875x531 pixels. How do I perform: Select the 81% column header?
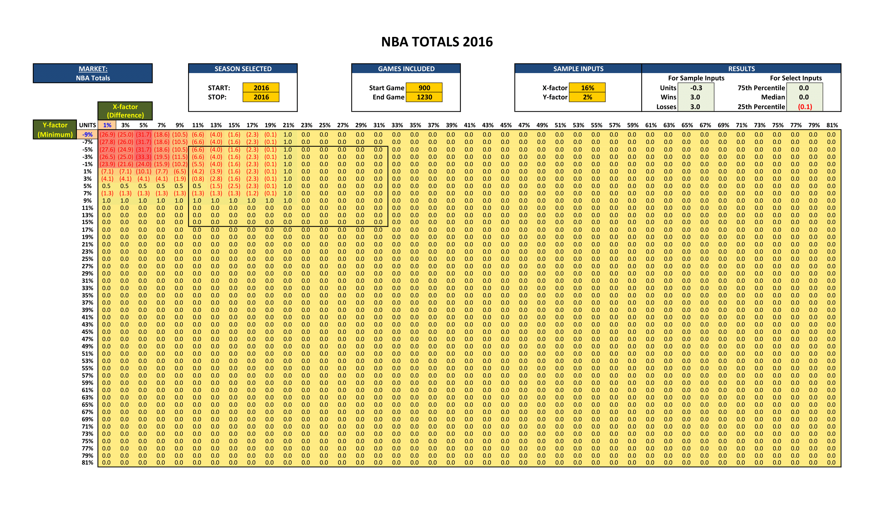point(832,125)
